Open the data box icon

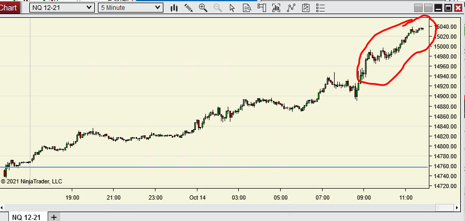[x=247, y=8]
